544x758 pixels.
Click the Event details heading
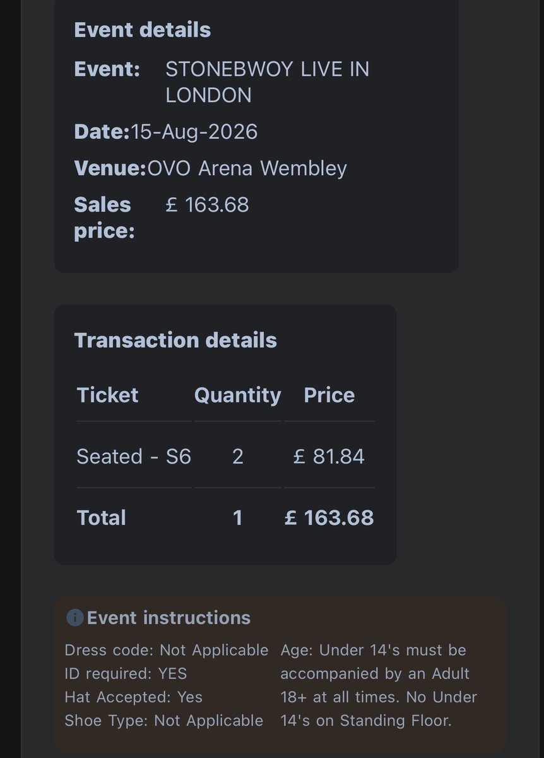click(143, 30)
